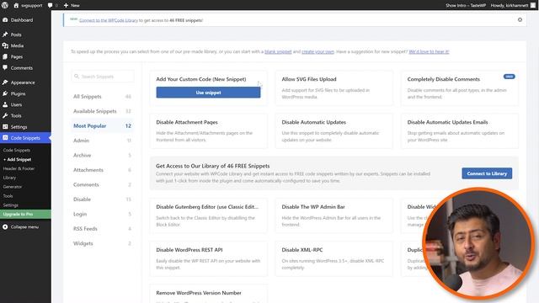Click the Users icon in sidebar
The image size is (539, 303).
5,104
